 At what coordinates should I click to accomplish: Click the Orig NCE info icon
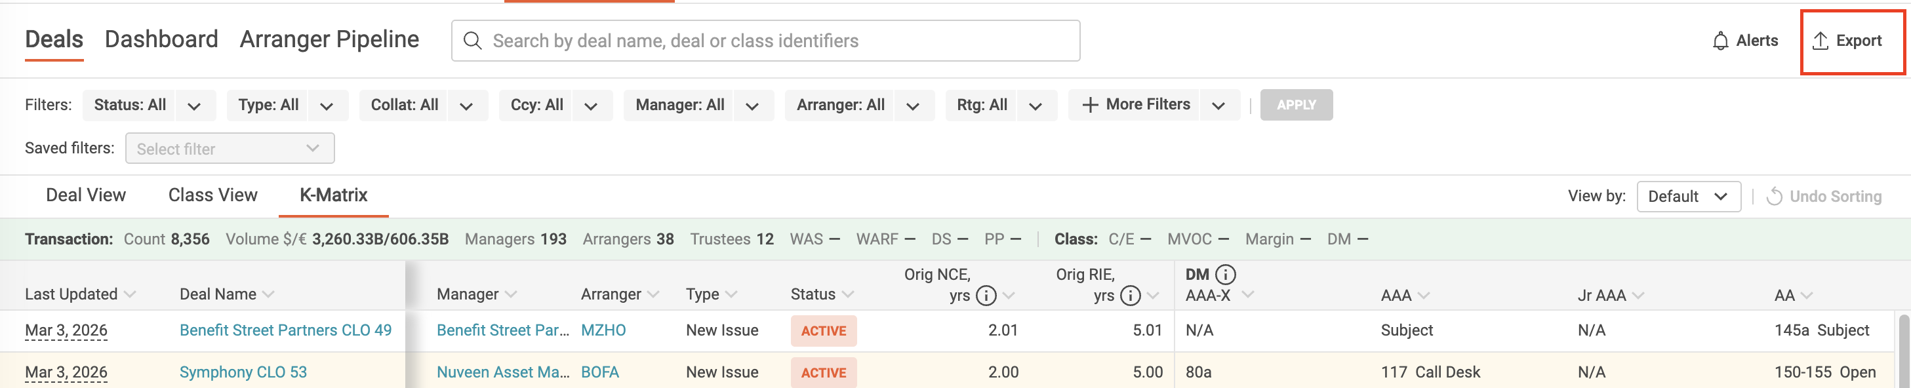[x=986, y=296]
